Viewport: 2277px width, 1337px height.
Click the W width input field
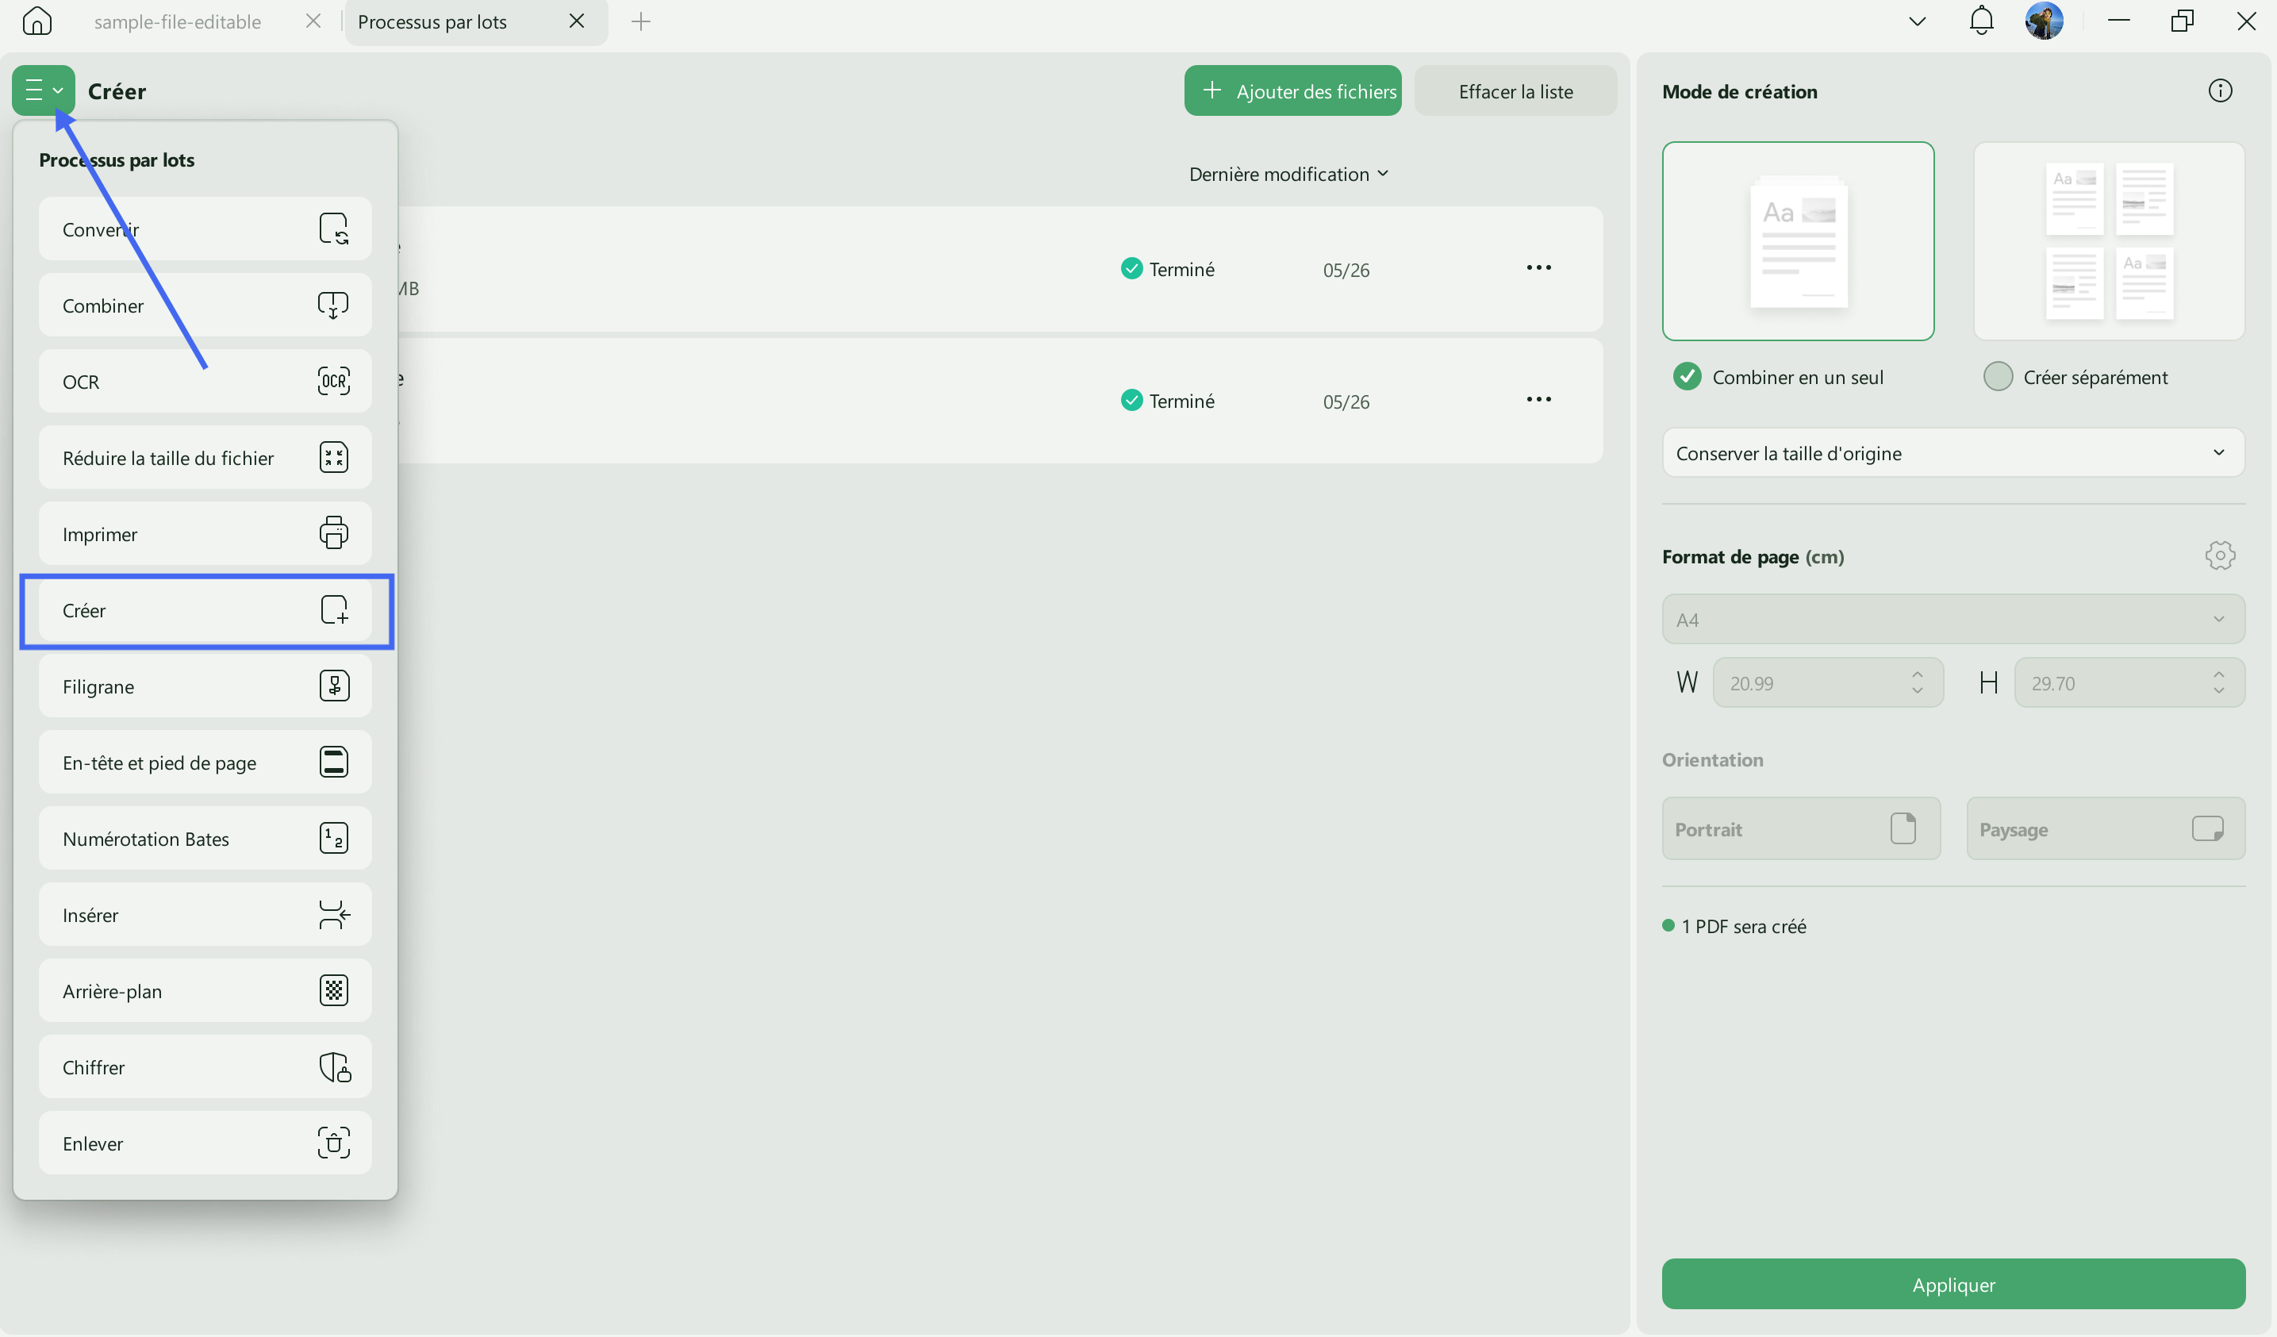[x=1827, y=682]
